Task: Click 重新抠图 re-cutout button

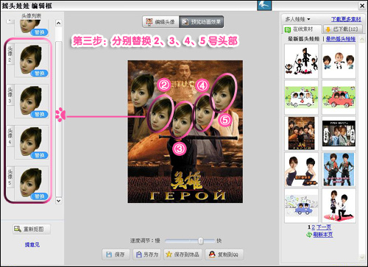Action: click(32, 229)
